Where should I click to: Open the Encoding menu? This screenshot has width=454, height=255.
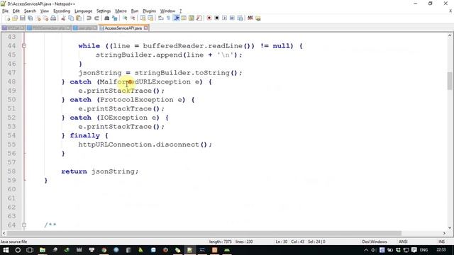(x=62, y=11)
